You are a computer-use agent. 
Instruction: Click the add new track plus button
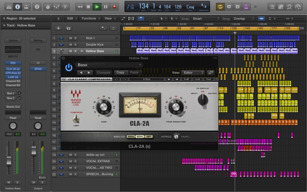58,28
